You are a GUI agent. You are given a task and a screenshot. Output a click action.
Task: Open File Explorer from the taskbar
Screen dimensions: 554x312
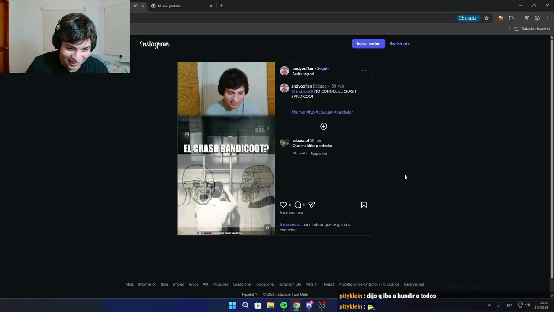[x=271, y=305]
